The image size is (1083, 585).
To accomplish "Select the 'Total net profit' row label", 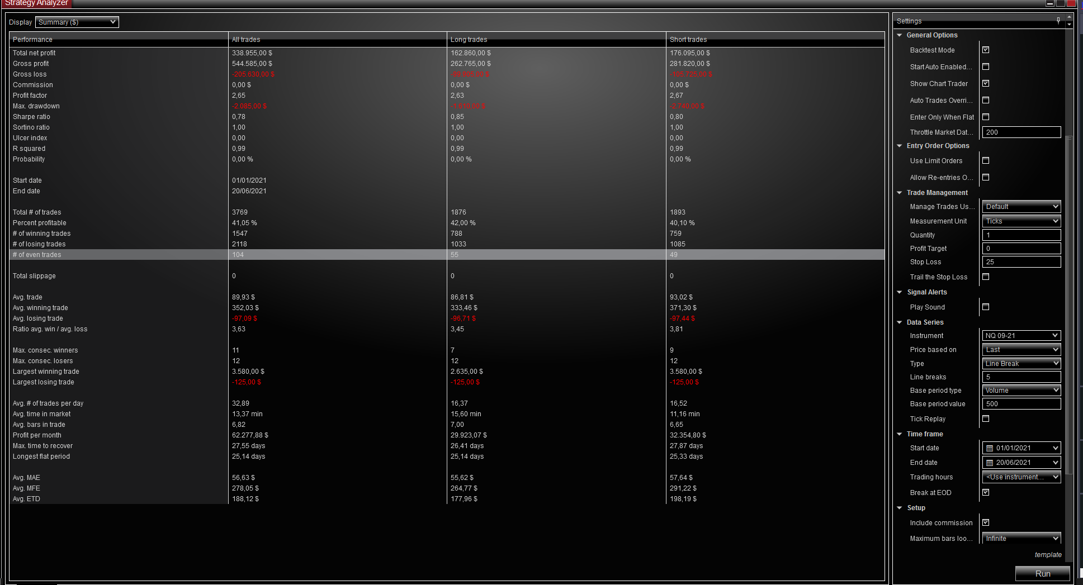I will [x=34, y=53].
